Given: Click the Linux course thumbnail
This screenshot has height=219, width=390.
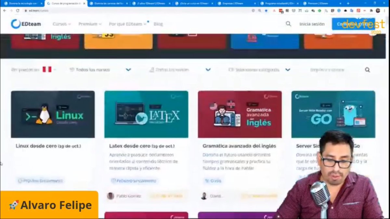Looking at the screenshot, I should click(53, 114).
